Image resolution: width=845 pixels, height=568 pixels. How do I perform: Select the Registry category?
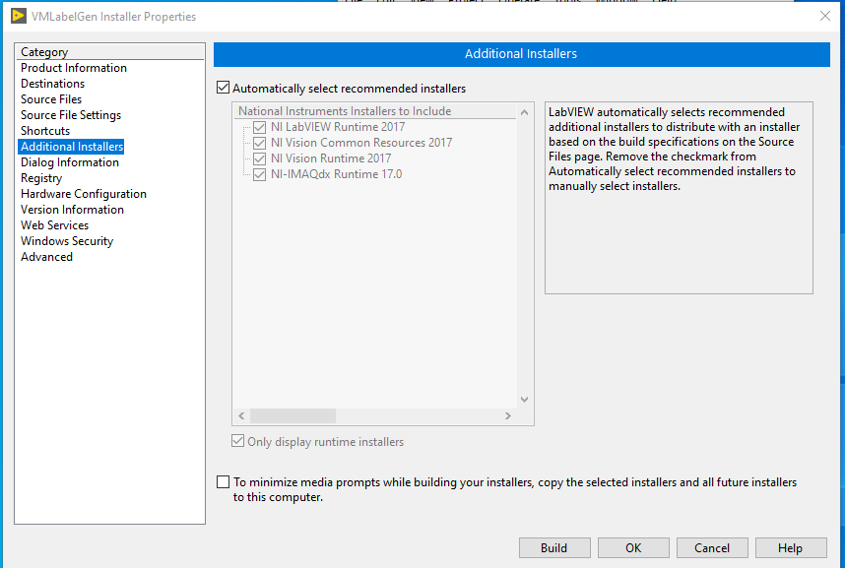tap(41, 178)
